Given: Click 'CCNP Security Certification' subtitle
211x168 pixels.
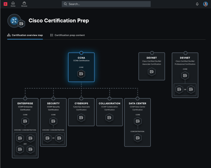Looking at the screenshot, I should click(x=53, y=108).
